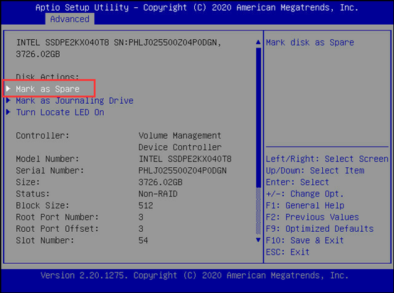Click the arrow beside Mark as Journaling Drive

click(9, 100)
